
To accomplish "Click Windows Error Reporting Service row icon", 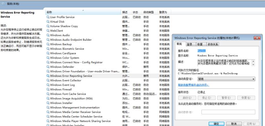I will point(48,76).
